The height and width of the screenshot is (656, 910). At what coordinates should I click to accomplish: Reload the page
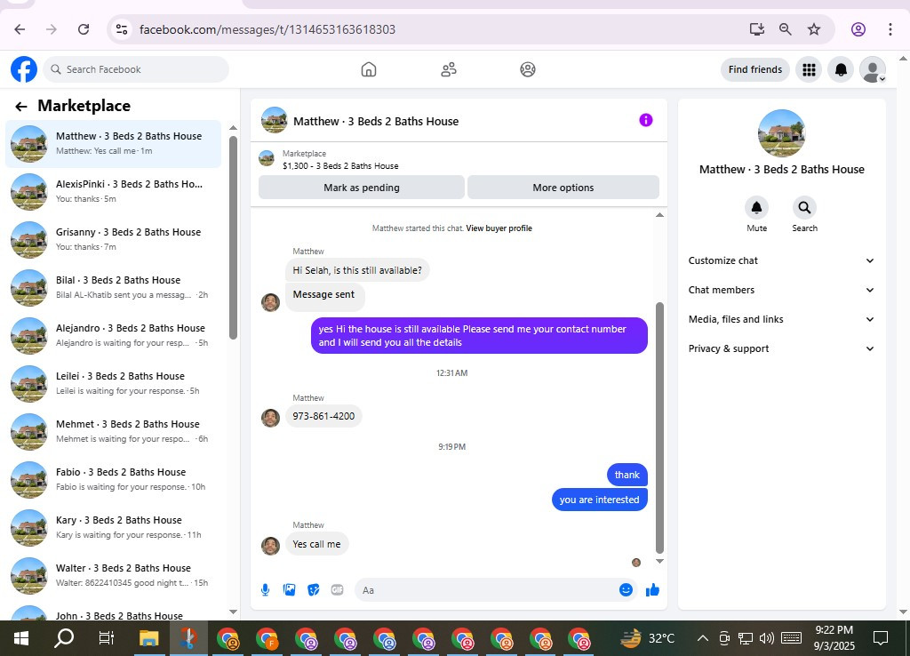point(84,29)
